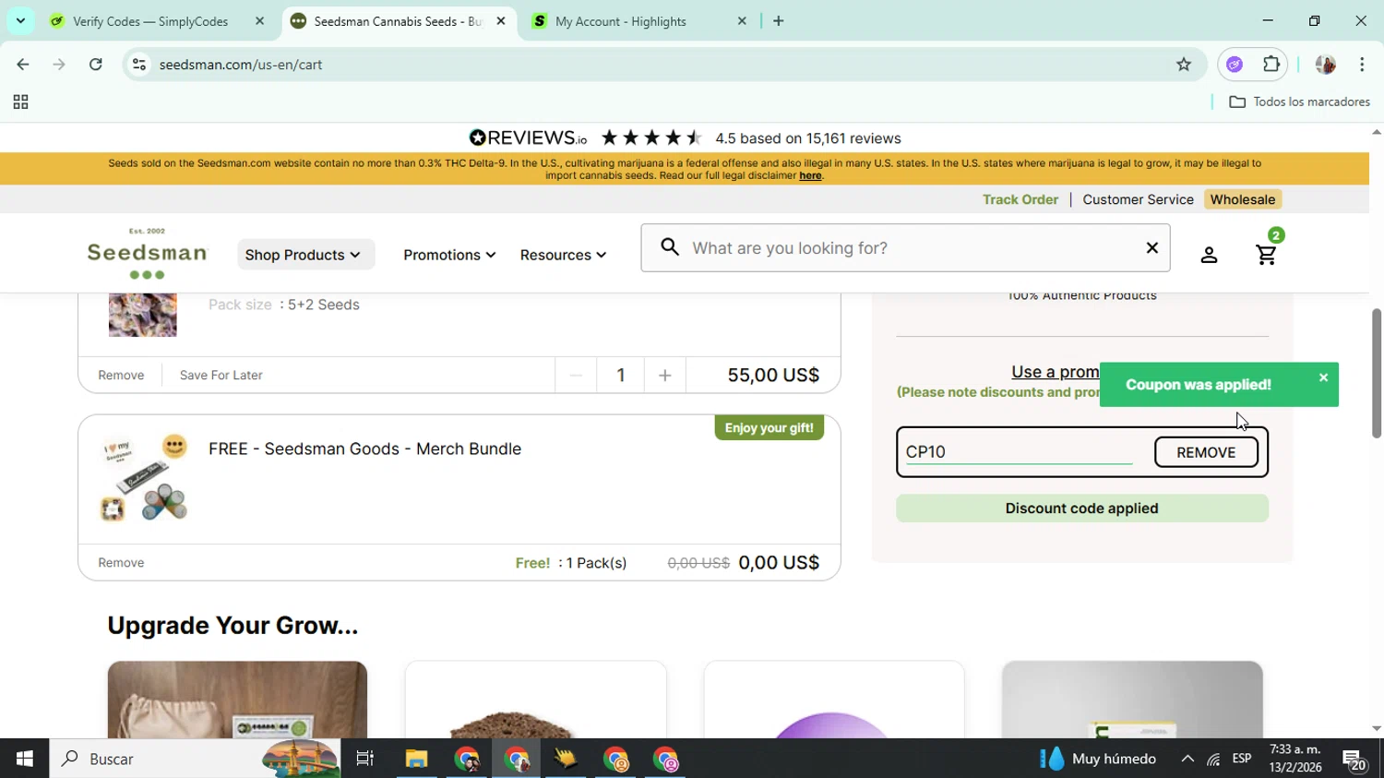
Task: Expand Shop Products menu
Action: pyautogui.click(x=305, y=255)
